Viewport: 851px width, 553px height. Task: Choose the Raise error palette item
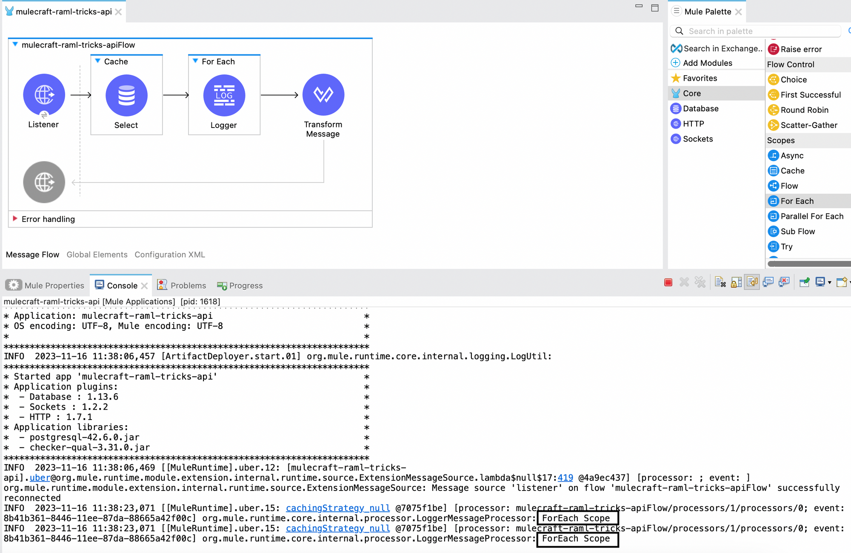click(801, 49)
